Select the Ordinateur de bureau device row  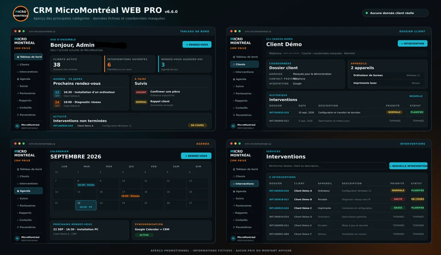[x=387, y=75]
